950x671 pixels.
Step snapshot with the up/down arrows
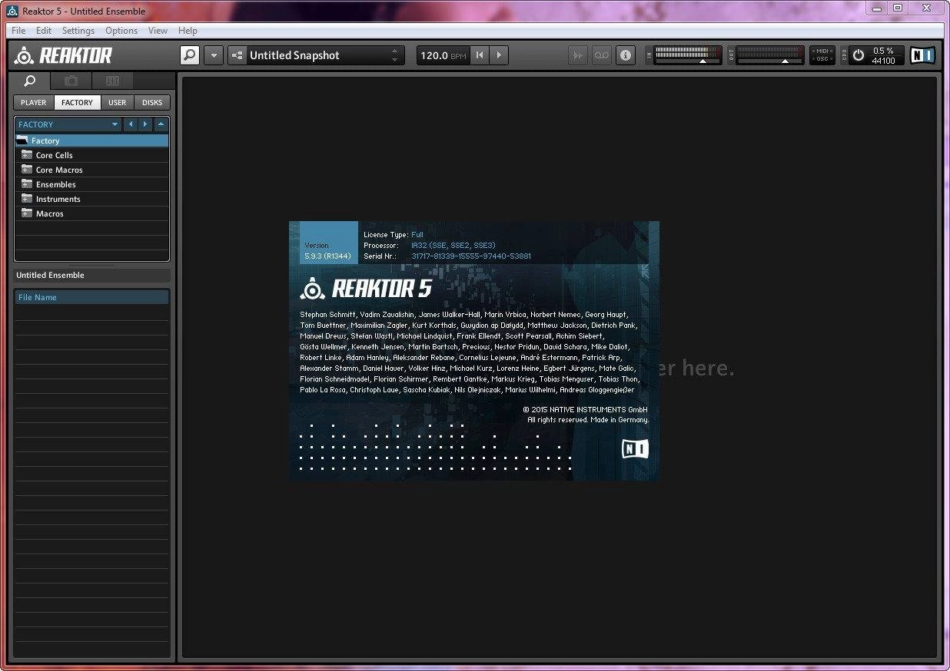(x=395, y=55)
